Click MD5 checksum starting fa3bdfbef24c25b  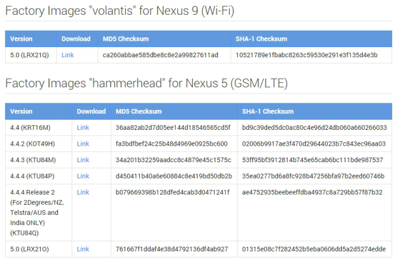172,144
